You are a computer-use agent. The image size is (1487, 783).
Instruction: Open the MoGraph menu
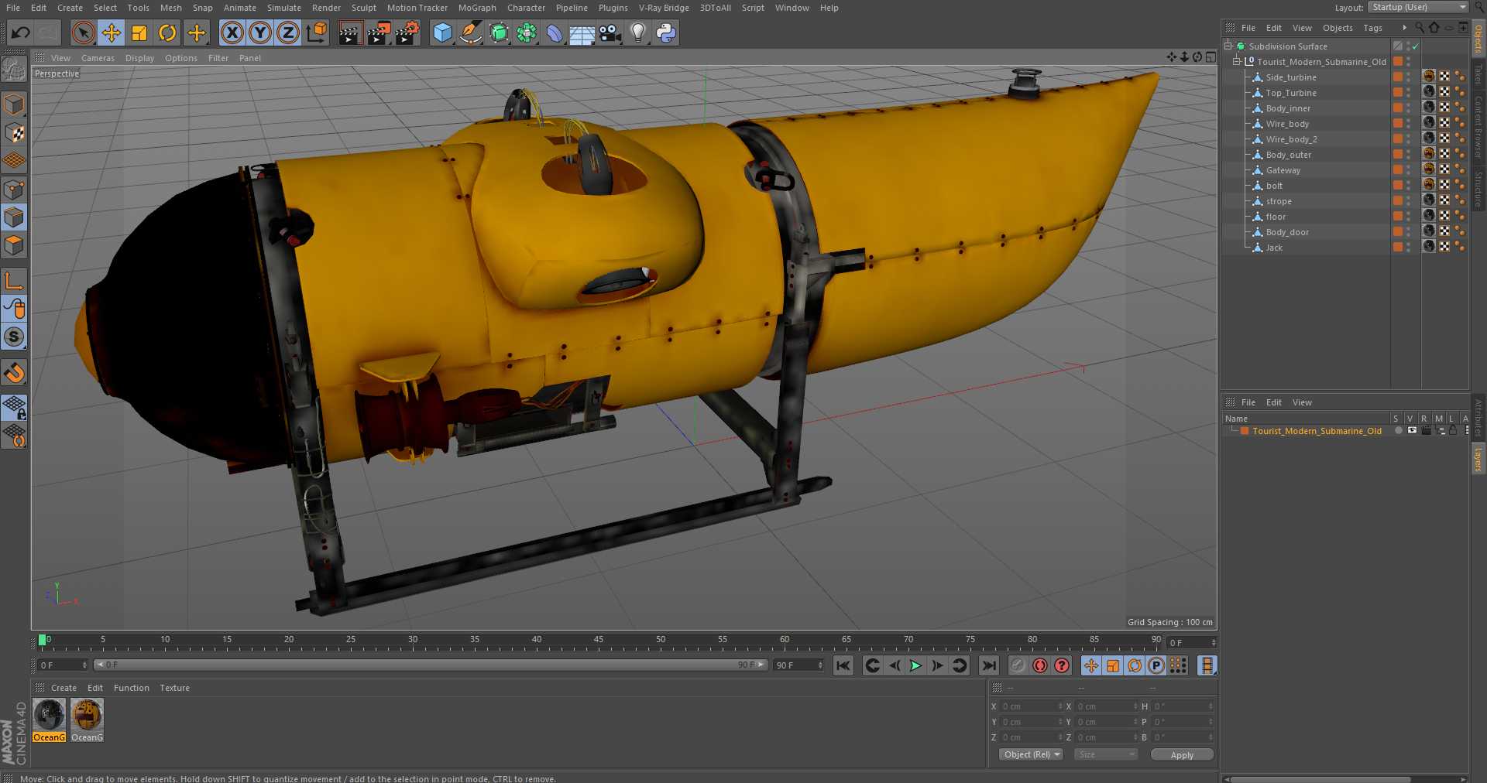(x=477, y=8)
